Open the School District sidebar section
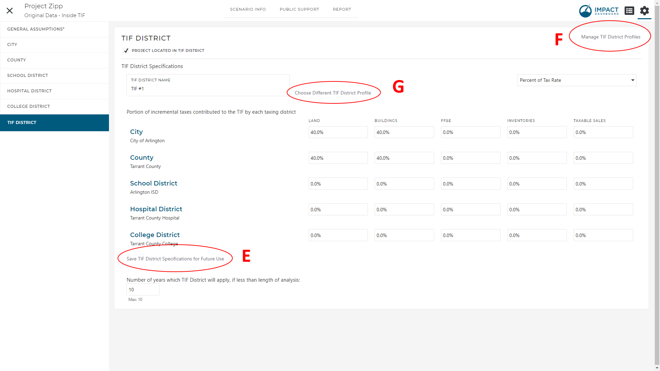 (x=27, y=76)
